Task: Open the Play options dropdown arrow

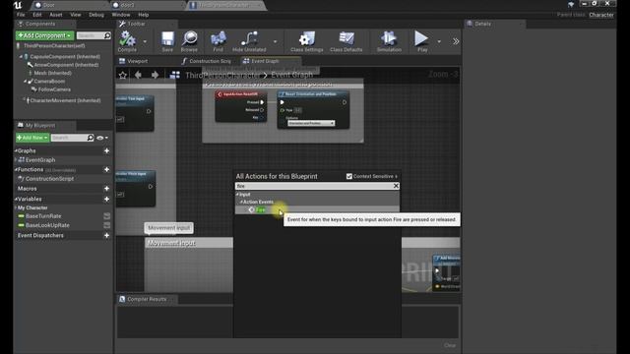Action: pyautogui.click(x=439, y=41)
